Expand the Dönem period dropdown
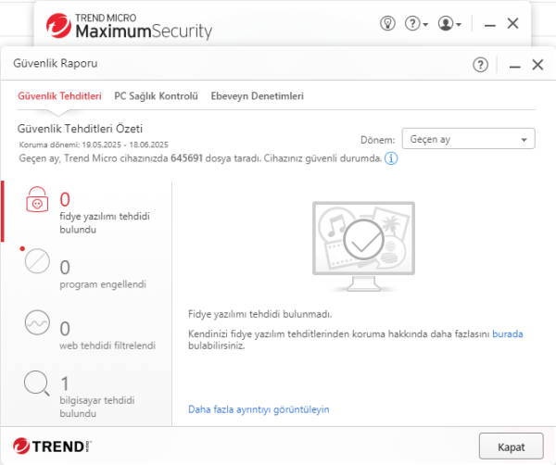Viewport: 556px width, 465px height. (469, 139)
